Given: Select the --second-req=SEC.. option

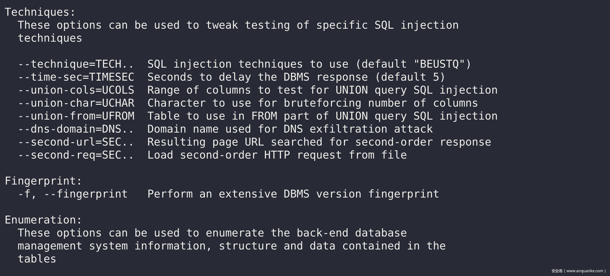Looking at the screenshot, I should (x=76, y=155).
